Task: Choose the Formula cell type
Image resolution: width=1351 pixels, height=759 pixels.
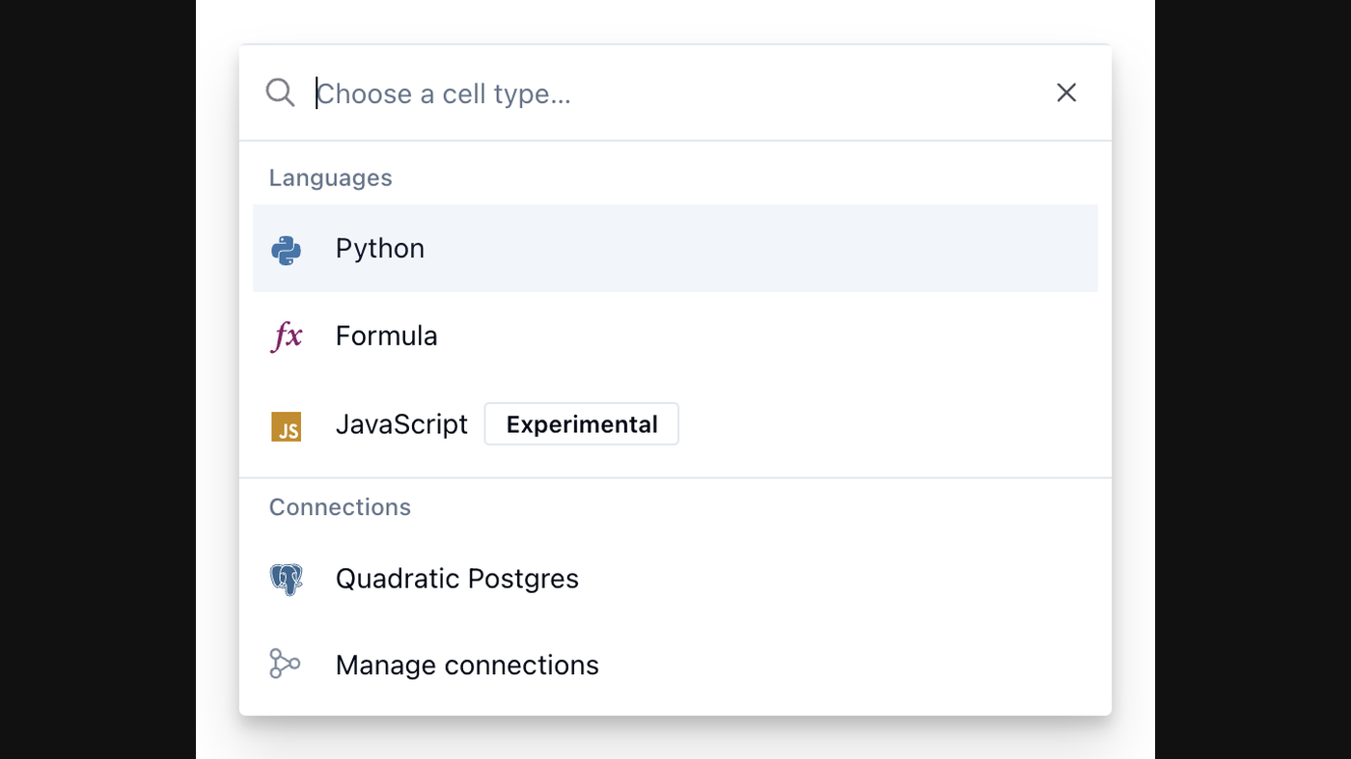Action: pyautogui.click(x=675, y=336)
